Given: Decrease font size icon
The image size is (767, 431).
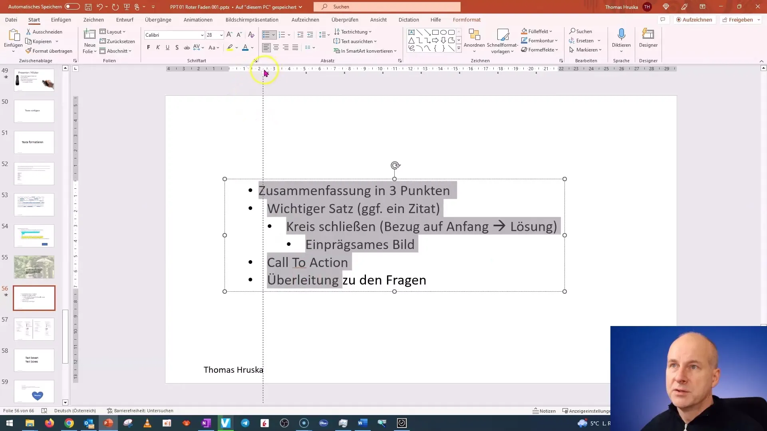Looking at the screenshot, I should coord(239,35).
